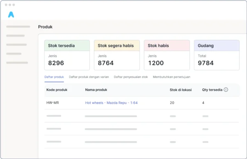Open the Daftar produk tab
Viewport: 247px width, 159px height.
pos(54,77)
